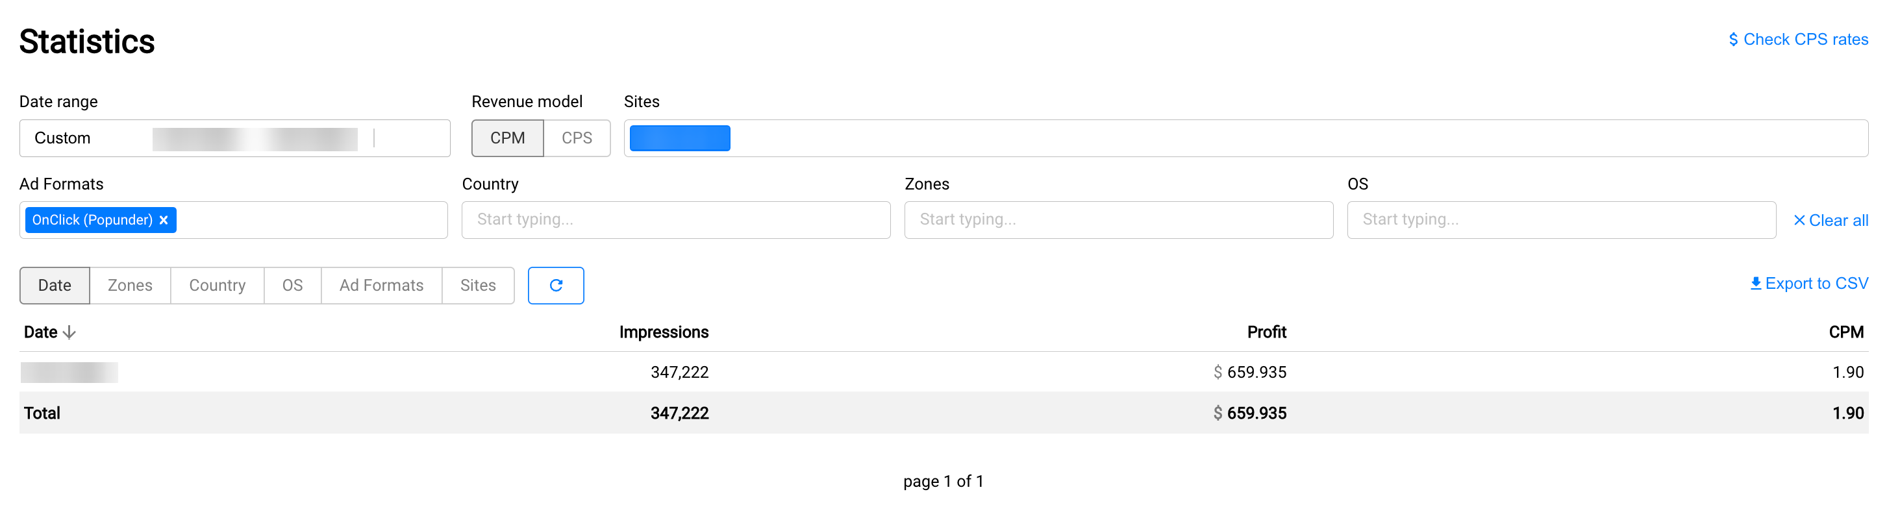
Task: Select the Ad Formats grouping tab
Action: click(381, 286)
